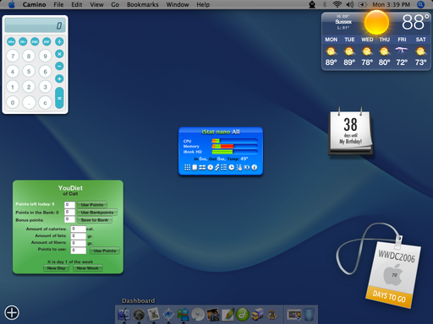433x324 pixels.
Task: Open the Apple menu
Action: point(11,4)
